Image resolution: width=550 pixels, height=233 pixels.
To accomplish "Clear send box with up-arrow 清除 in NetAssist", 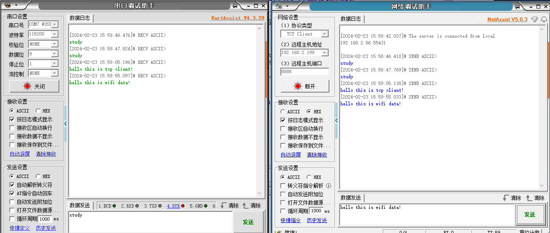I will point(535,198).
